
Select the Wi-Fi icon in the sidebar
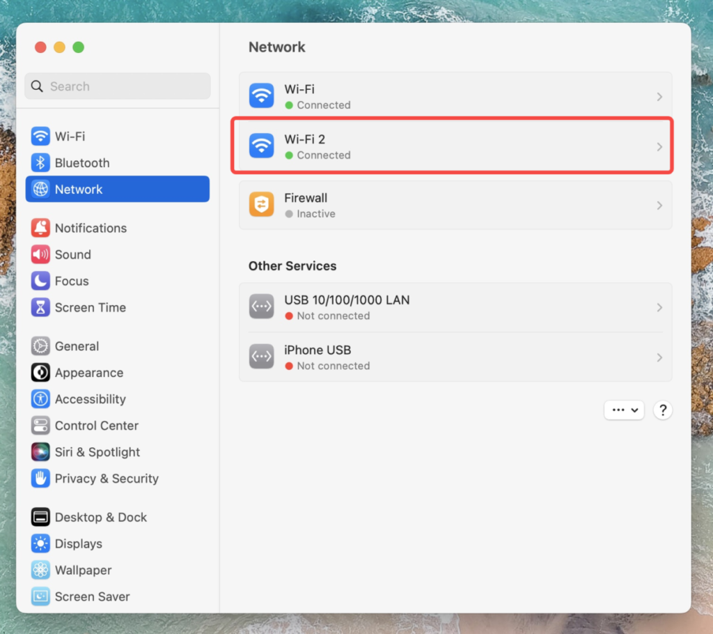(41, 136)
